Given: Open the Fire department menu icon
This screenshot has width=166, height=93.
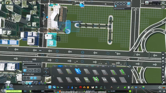Looking at the screenshot, I should (84, 87).
